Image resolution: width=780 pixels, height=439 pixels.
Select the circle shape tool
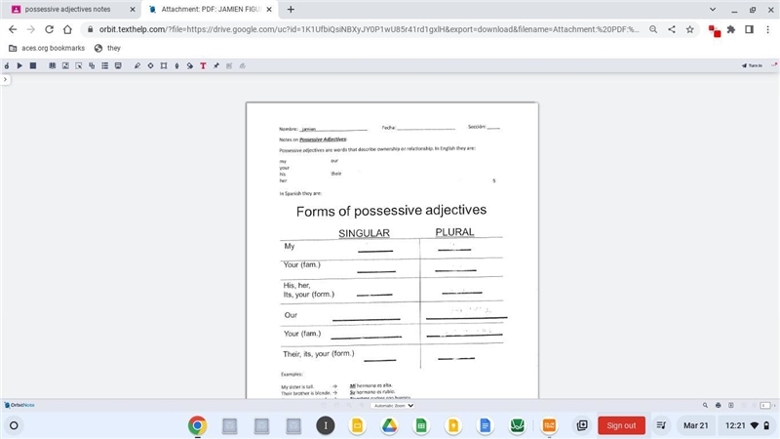pyautogui.click(x=150, y=65)
